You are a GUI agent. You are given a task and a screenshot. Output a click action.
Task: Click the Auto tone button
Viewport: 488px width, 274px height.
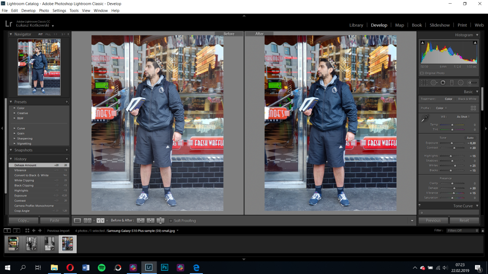click(x=470, y=138)
